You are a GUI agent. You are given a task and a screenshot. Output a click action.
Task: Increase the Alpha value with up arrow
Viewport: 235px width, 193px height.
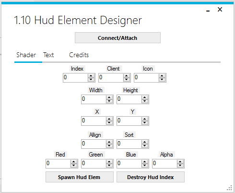tap(180, 162)
